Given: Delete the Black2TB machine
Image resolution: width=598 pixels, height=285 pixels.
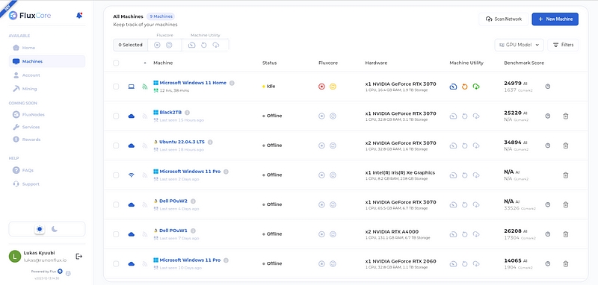Looking at the screenshot, I should tap(566, 116).
